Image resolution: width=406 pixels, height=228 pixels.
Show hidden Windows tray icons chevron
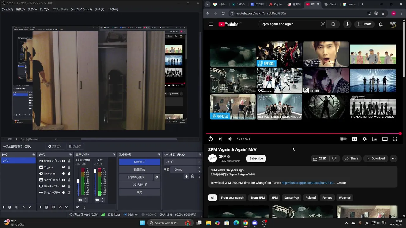346,223
